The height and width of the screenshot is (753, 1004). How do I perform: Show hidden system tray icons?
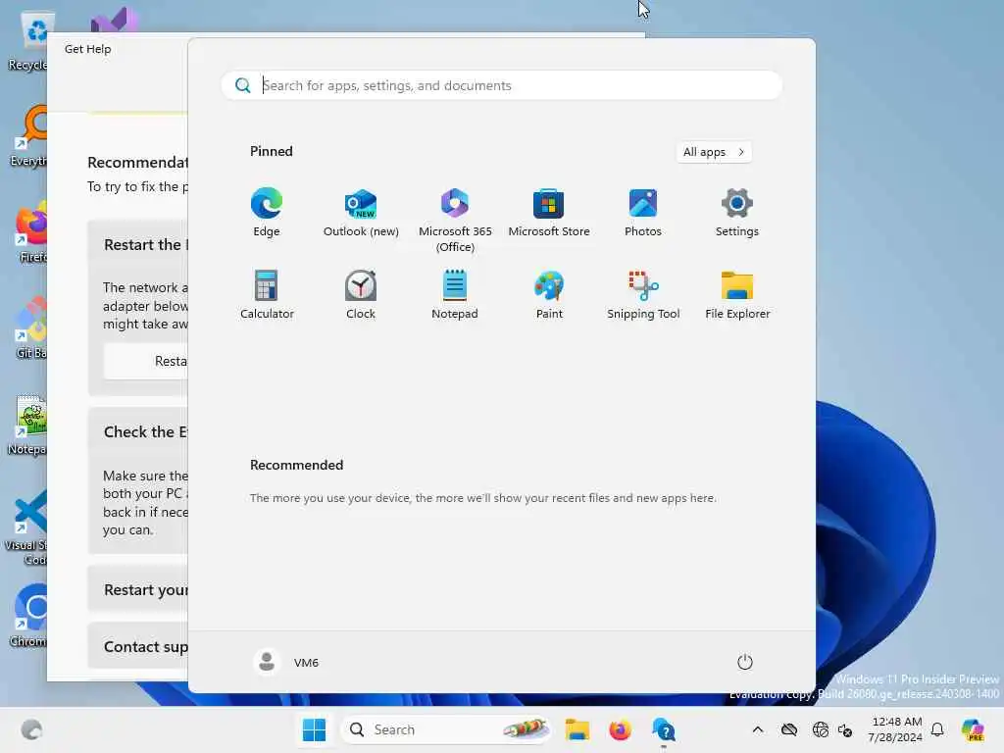[x=758, y=729]
